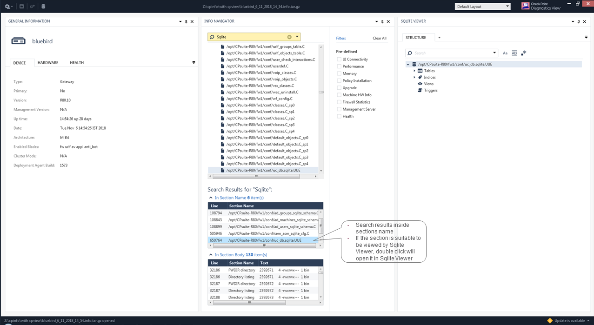This screenshot has height=325, width=594.
Task: Click the uc_db.sqlite.UUE database icon in tree
Action: 414,64
